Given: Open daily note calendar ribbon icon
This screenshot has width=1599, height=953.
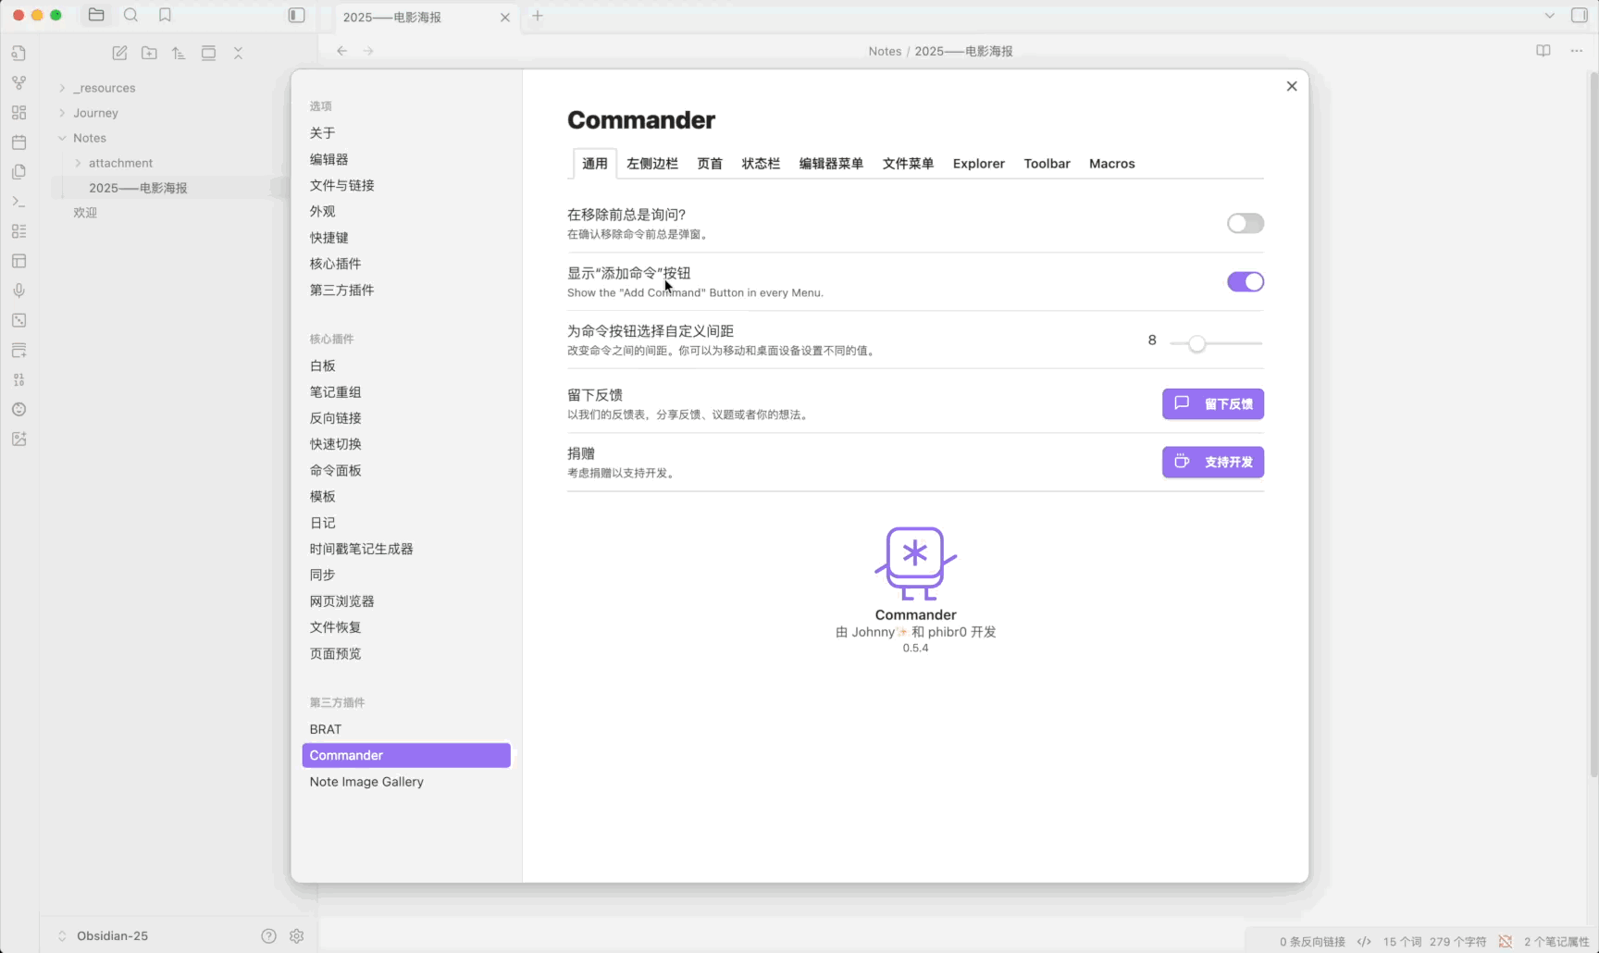Looking at the screenshot, I should click(19, 142).
